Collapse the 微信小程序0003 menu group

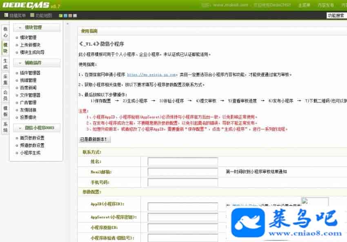point(37,128)
